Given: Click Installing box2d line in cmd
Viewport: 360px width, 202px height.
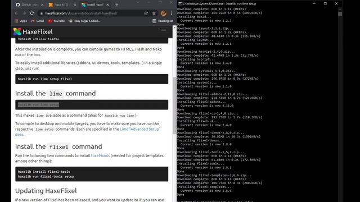Looking at the screenshot, I should pyautogui.click(x=194, y=17).
